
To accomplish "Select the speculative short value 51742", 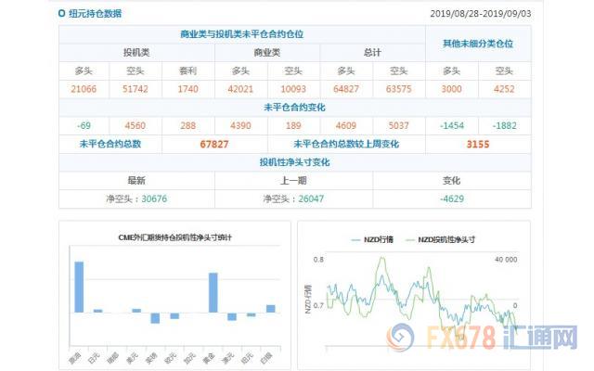I will click(x=136, y=89).
